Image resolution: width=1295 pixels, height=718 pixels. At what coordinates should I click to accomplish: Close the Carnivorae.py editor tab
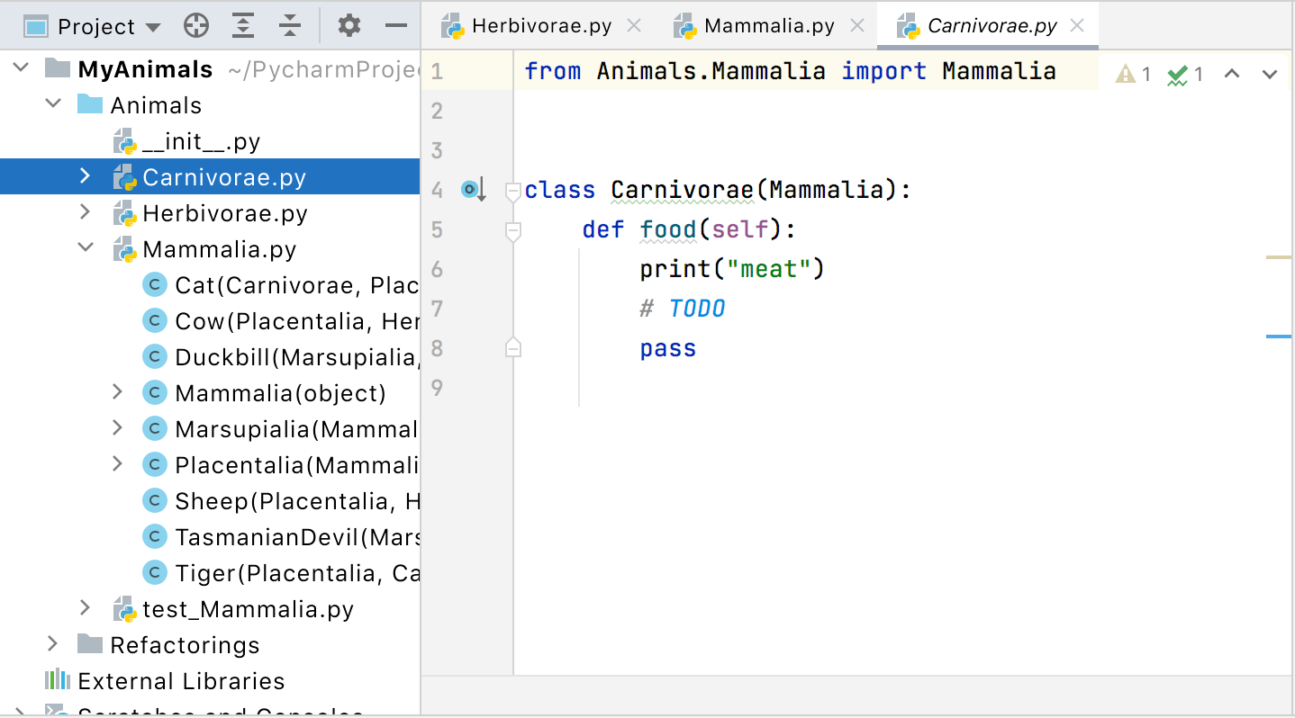[x=1077, y=26]
